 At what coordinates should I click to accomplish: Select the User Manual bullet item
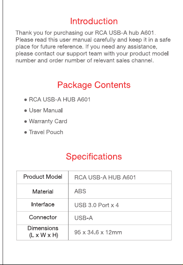coord(46,110)
